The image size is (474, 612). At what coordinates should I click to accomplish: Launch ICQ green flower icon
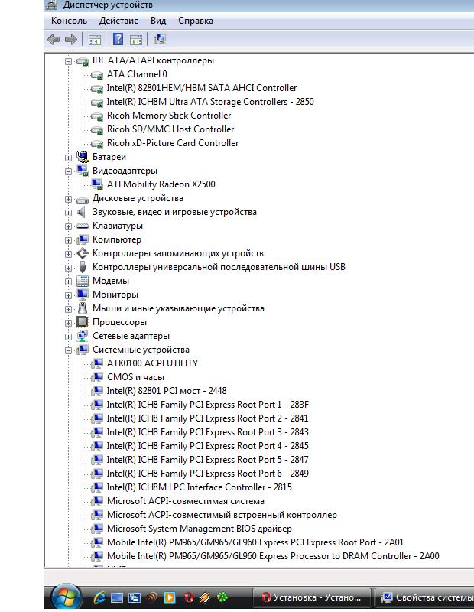(x=222, y=597)
